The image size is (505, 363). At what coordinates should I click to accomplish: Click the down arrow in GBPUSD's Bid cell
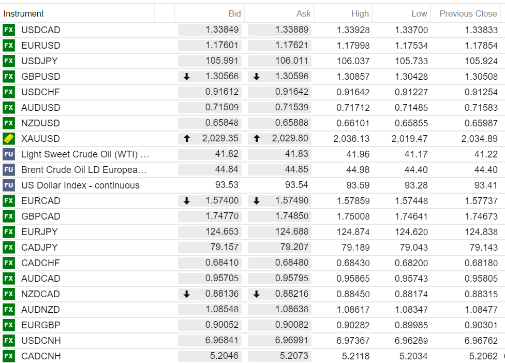[x=187, y=77]
